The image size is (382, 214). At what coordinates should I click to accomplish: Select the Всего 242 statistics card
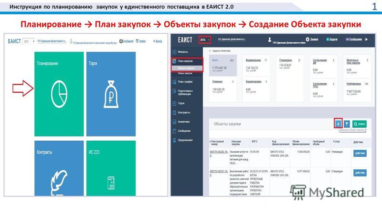click(223, 65)
